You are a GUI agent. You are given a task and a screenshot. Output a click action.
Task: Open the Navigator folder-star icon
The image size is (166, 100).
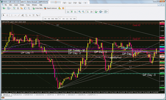pos(22,8)
